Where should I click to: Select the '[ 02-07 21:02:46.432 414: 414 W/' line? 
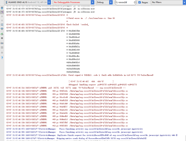pos(91,81)
